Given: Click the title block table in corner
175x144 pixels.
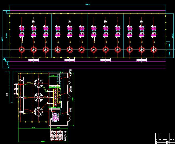Looking at the screenshot, I should pyautogui.click(x=165, y=138).
